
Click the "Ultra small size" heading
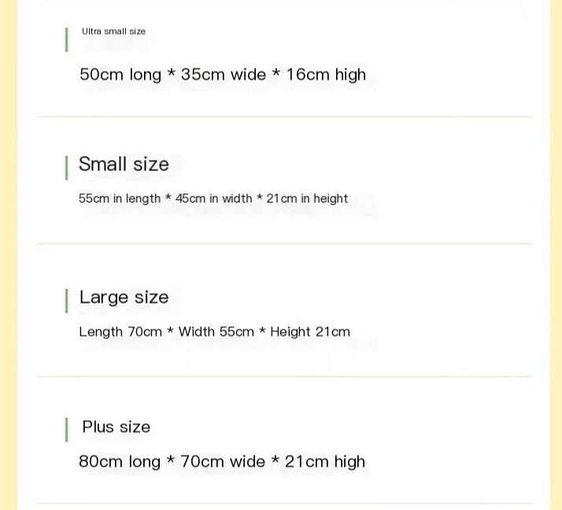click(x=113, y=32)
